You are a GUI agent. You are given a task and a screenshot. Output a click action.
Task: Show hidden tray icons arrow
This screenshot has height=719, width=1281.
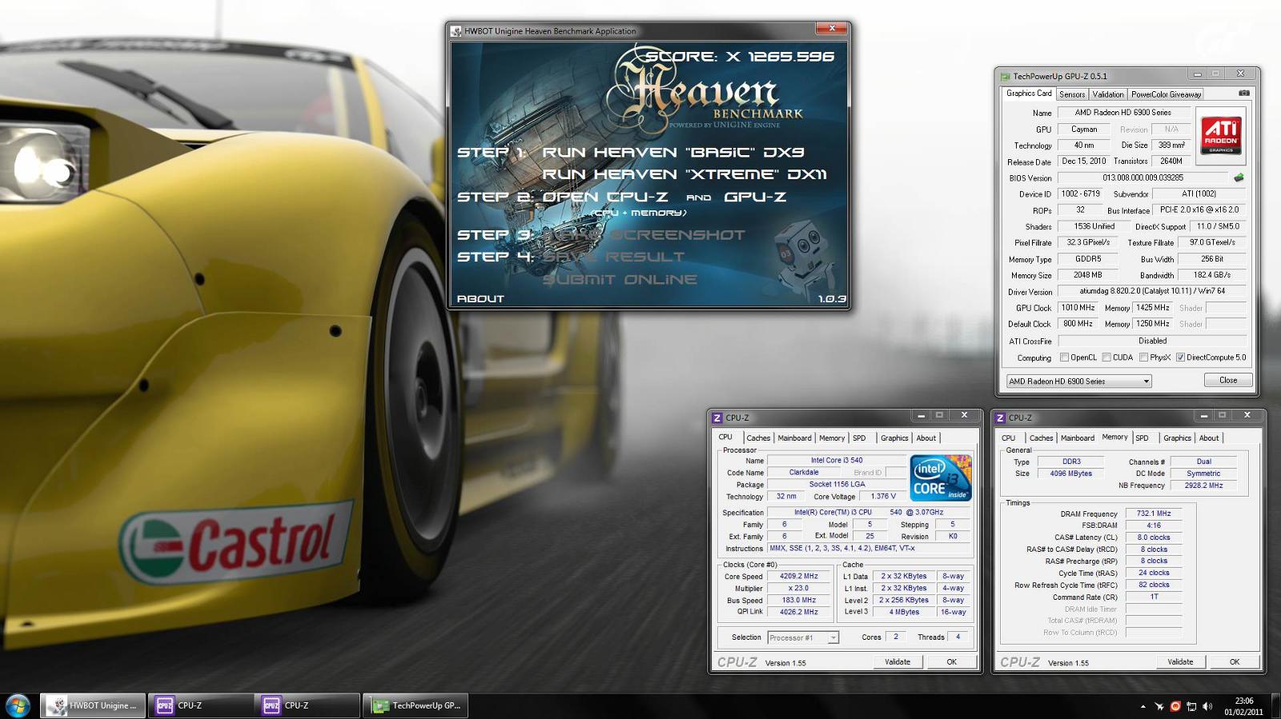coord(1142,706)
